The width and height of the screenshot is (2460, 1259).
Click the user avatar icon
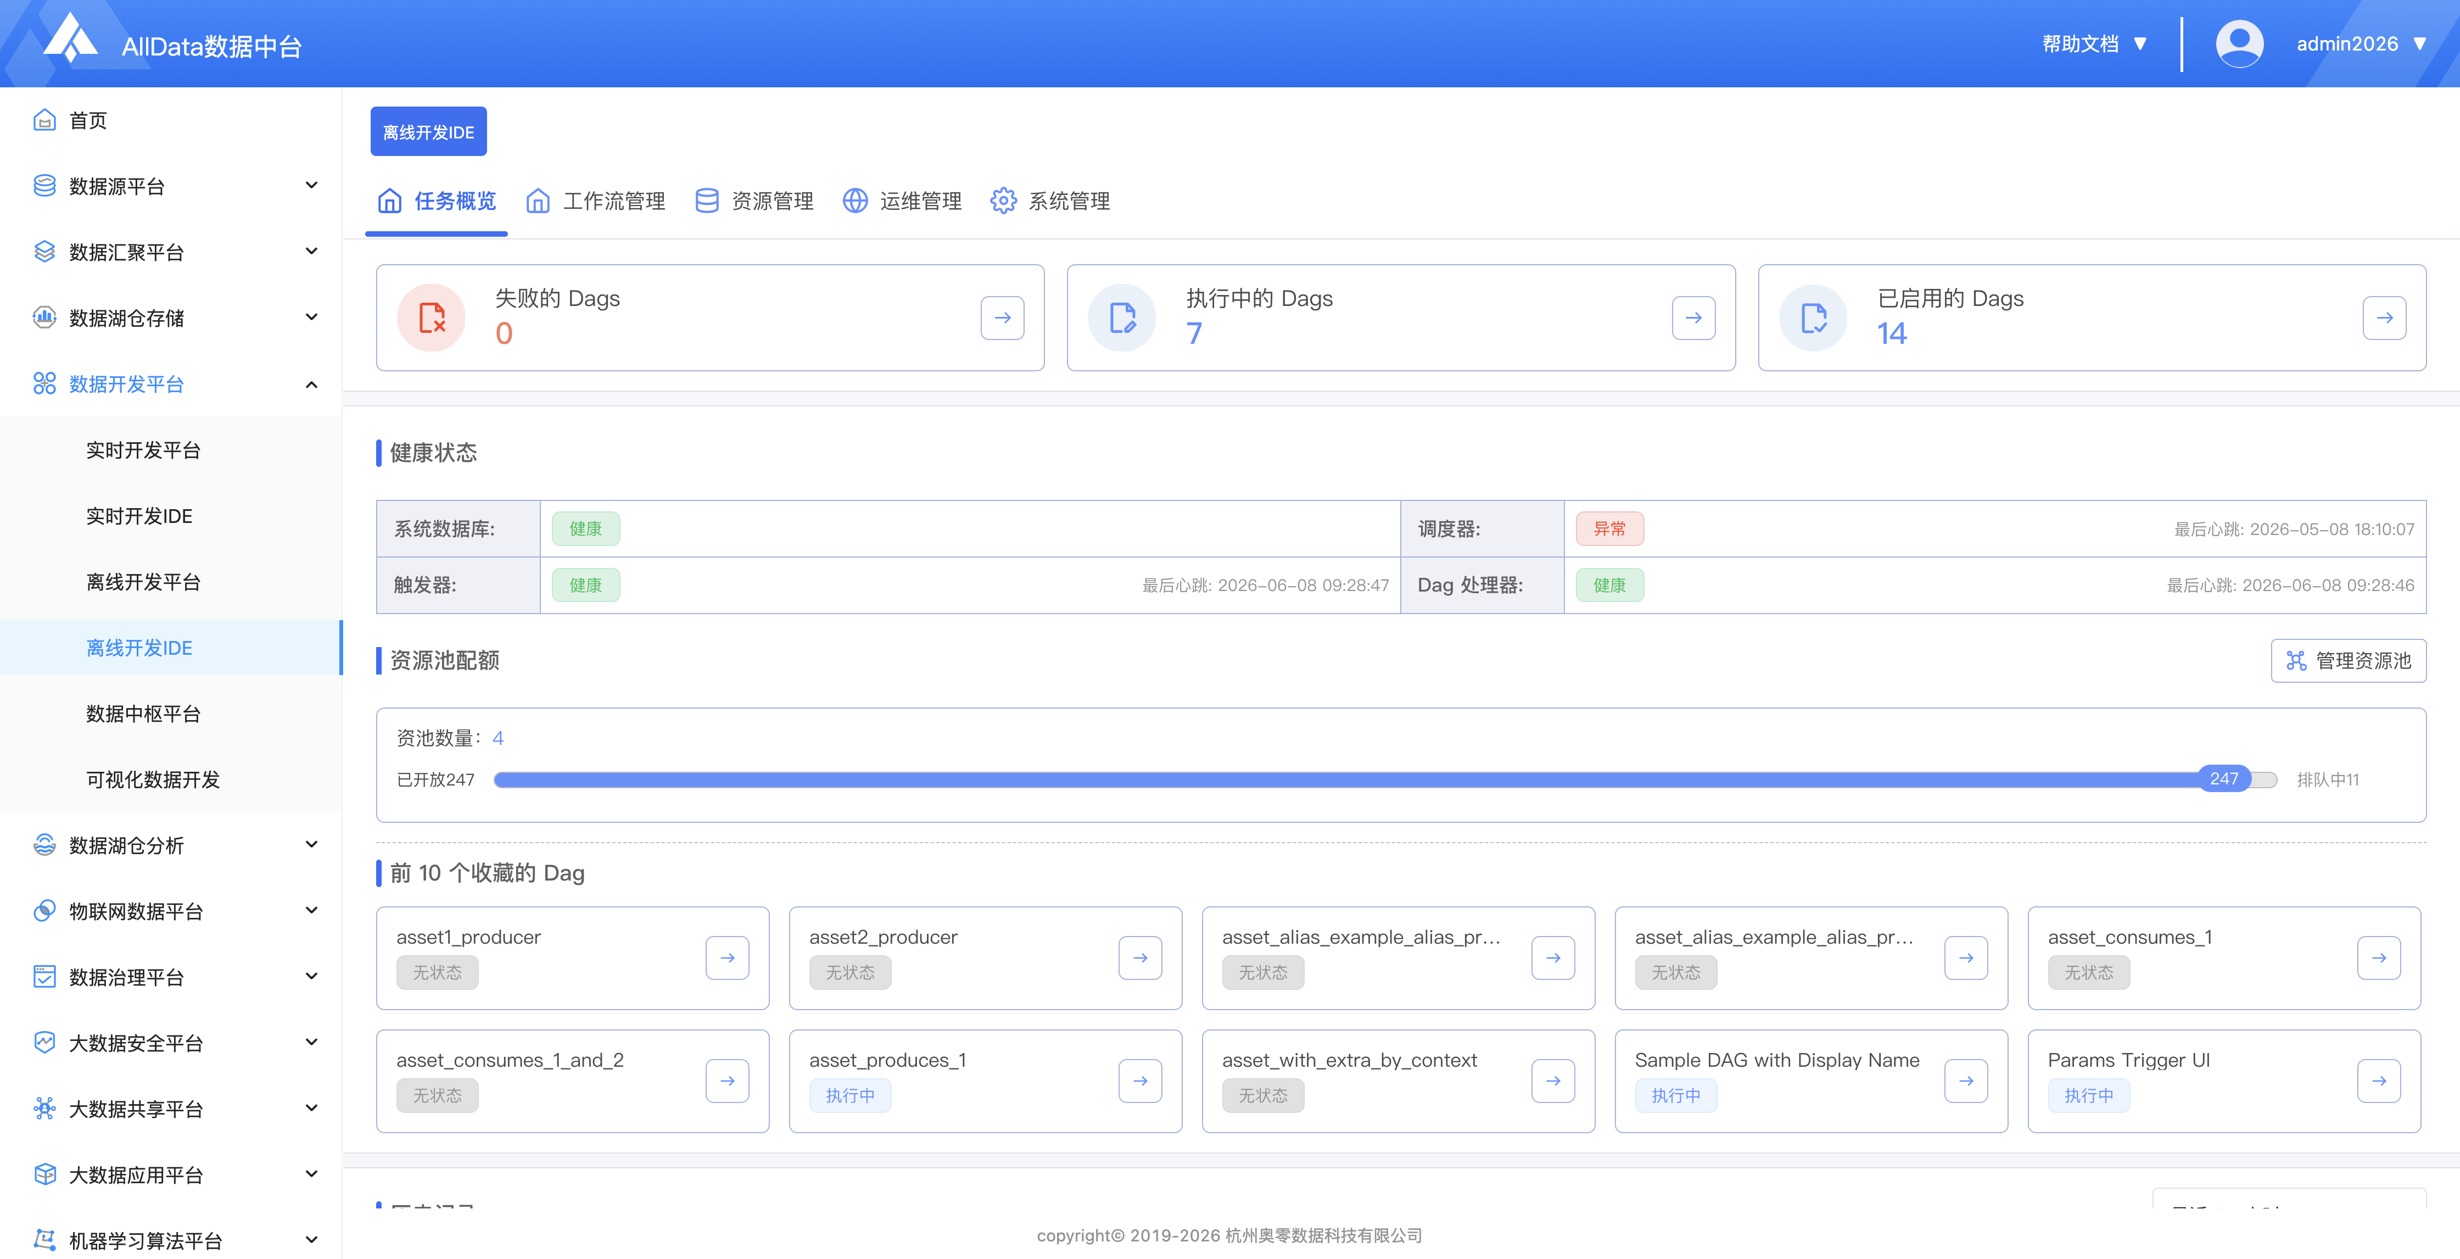tap(2239, 44)
